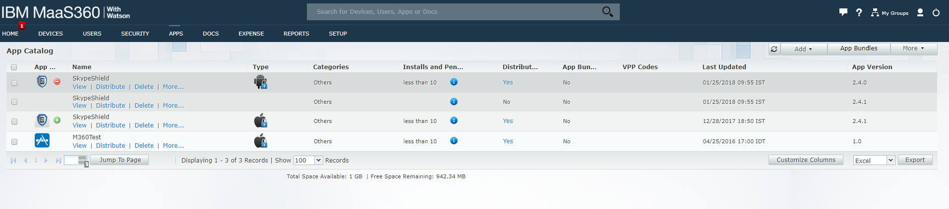Open info icon for SkypeShield updated 12/28/2017
Image resolution: width=949 pixels, height=209 pixels.
454,121
